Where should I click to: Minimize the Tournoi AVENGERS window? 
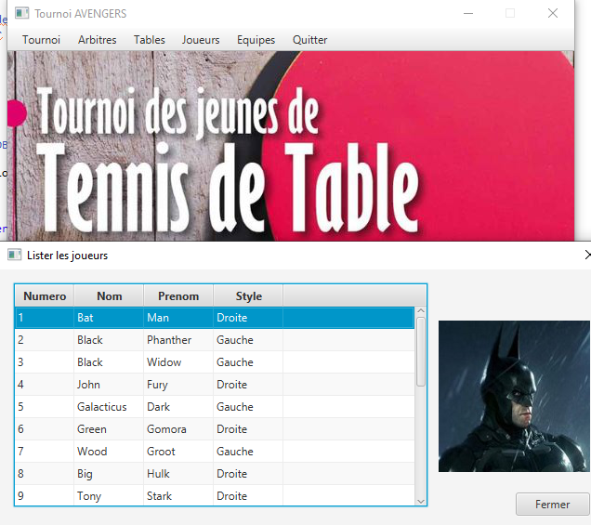click(x=468, y=13)
